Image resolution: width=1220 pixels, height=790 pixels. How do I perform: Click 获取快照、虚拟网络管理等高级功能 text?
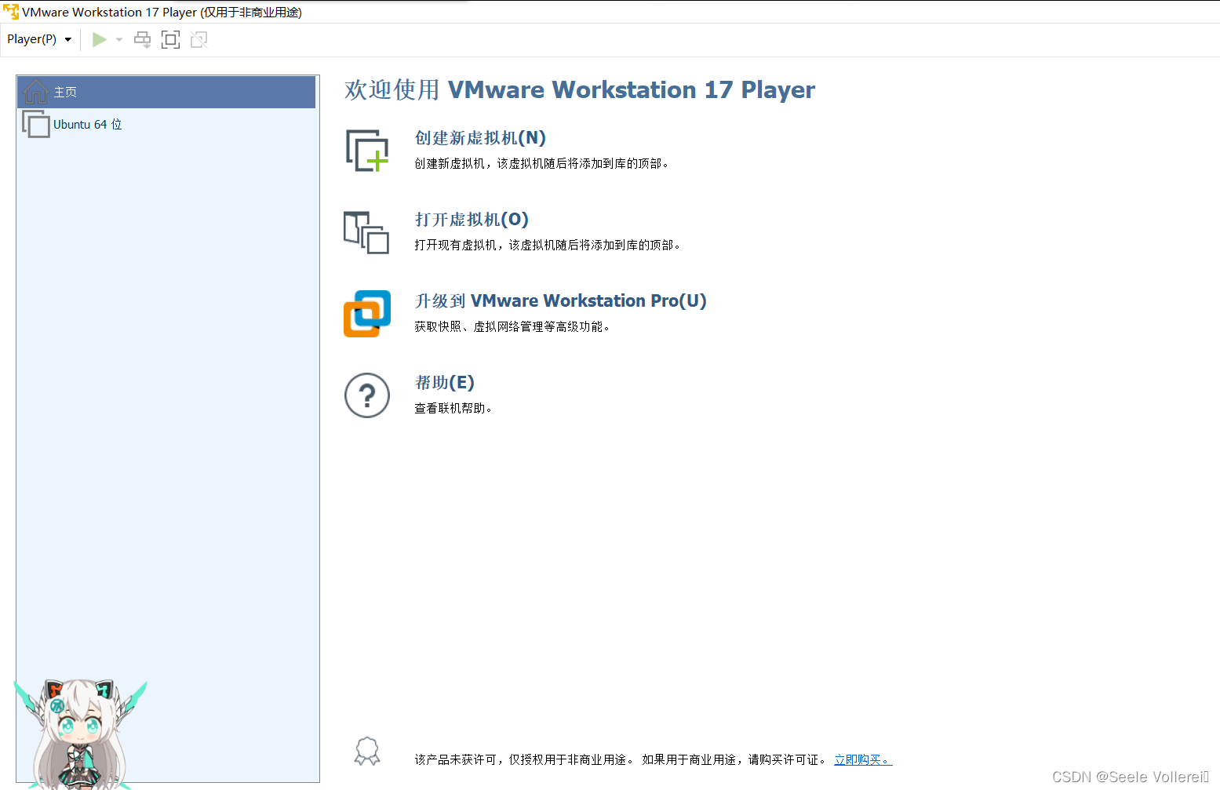[x=512, y=326]
